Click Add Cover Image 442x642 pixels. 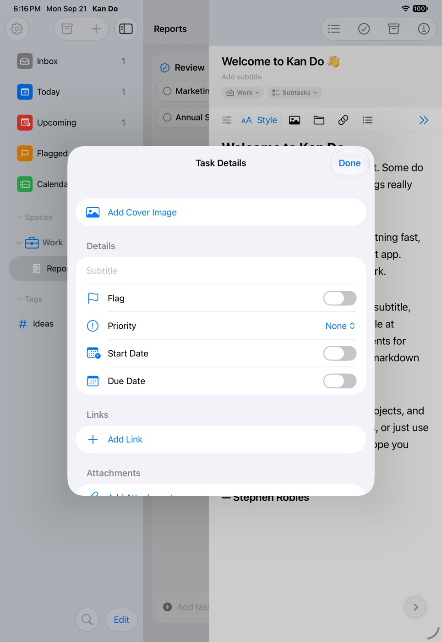[x=221, y=212]
